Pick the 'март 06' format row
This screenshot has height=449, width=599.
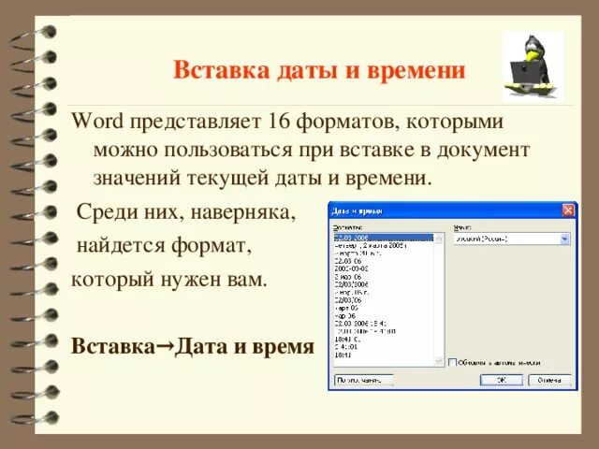[384, 308]
